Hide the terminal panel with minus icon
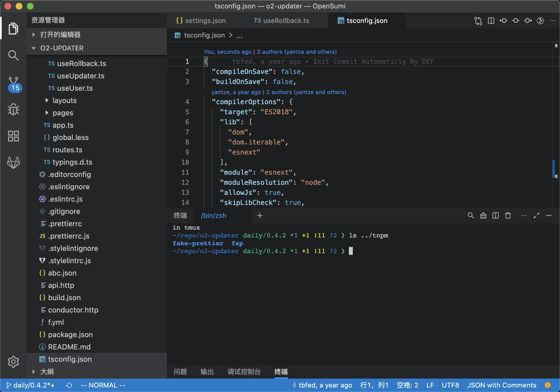This screenshot has width=560, height=392. point(549,215)
